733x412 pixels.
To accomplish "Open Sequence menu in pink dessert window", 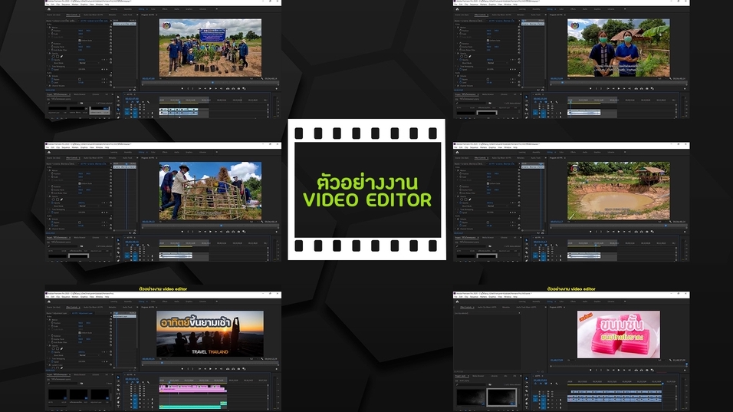I will [474, 296].
